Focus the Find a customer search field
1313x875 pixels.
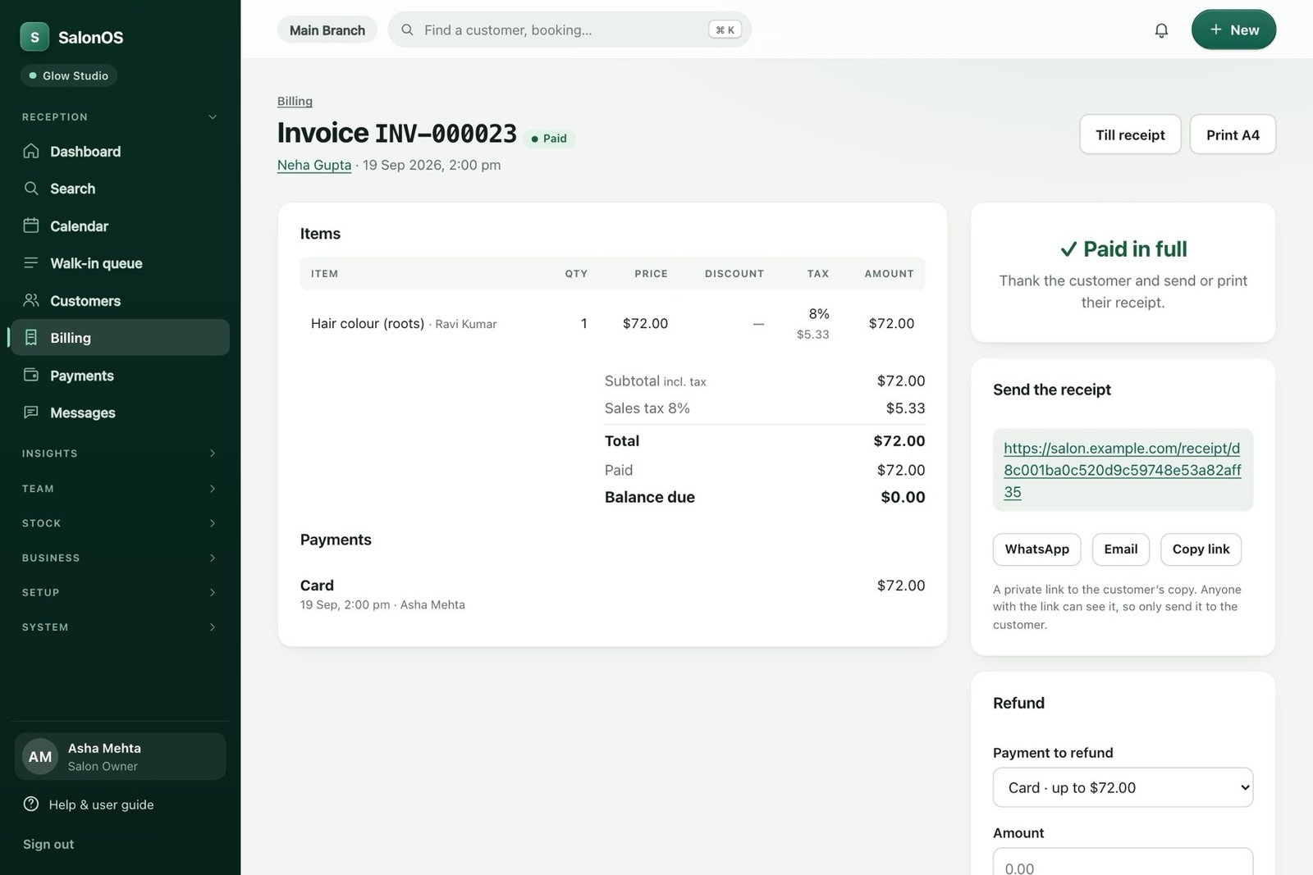[570, 30]
